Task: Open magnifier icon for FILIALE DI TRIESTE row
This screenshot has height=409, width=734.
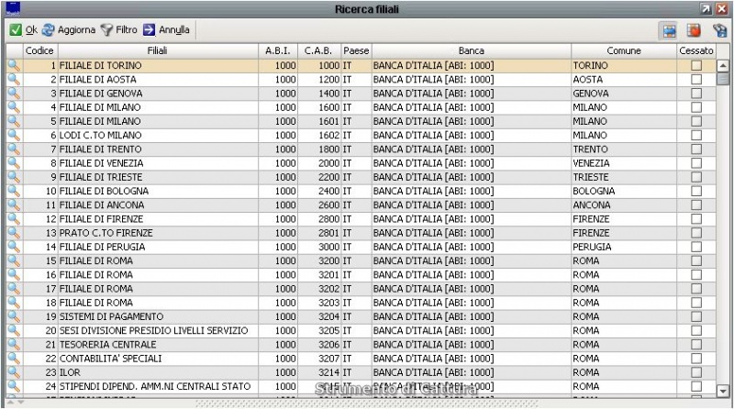Action: (x=14, y=177)
